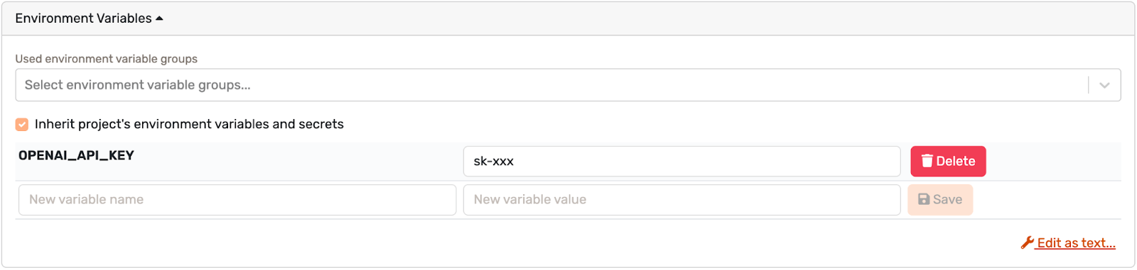Focus the sk-xxx value field

pyautogui.click(x=681, y=161)
